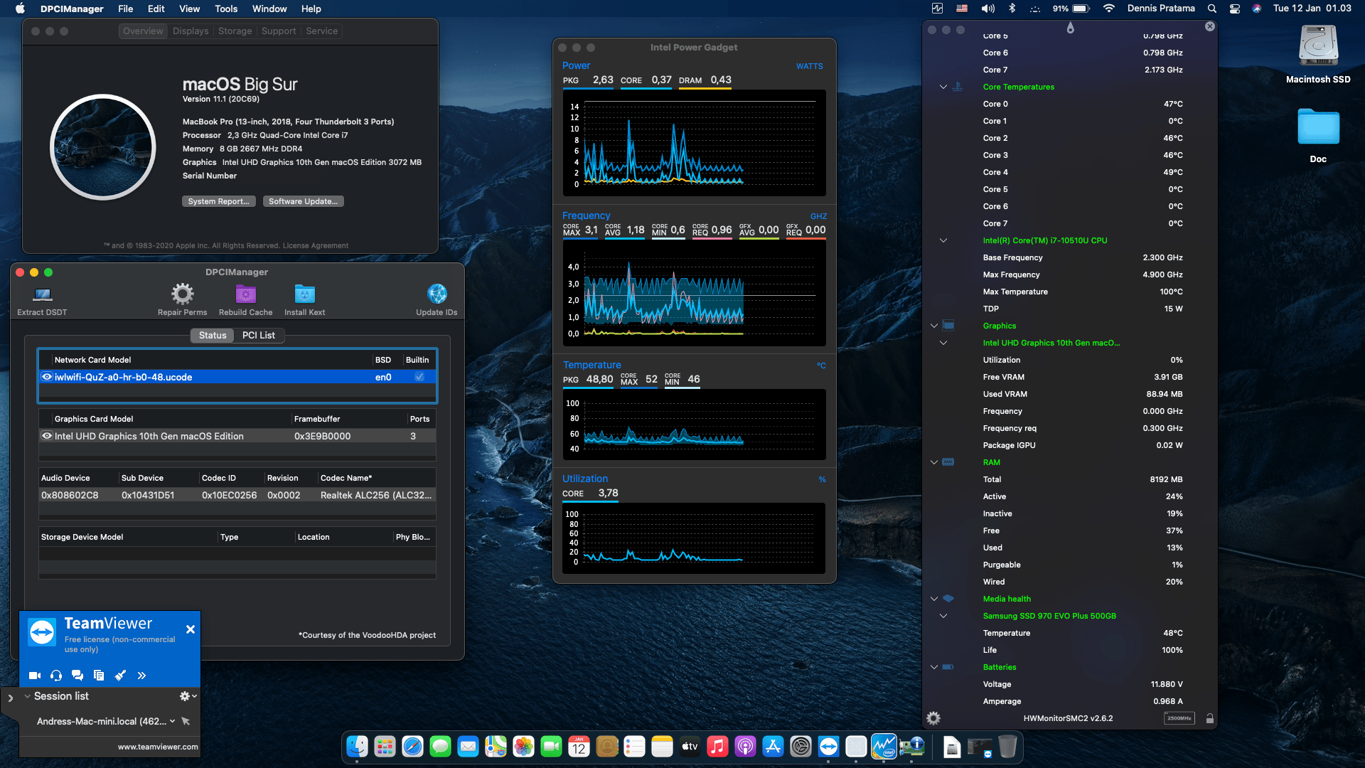
Task: Start a TeamViewer video call
Action: point(33,675)
